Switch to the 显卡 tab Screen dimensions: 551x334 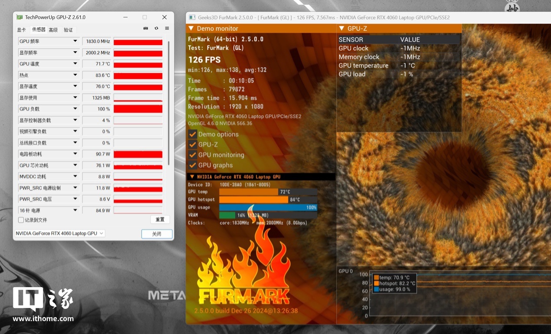coord(21,30)
